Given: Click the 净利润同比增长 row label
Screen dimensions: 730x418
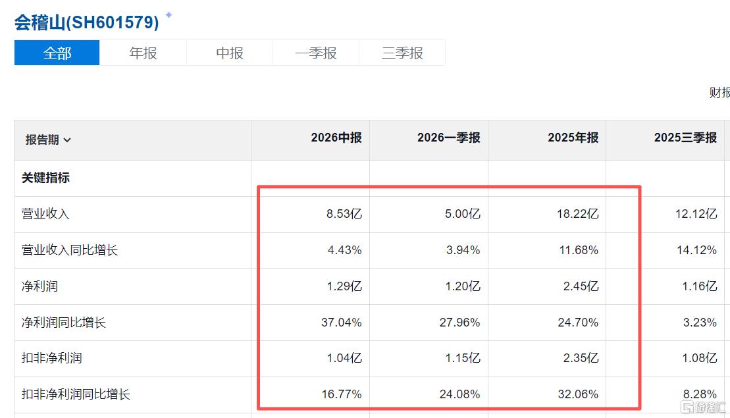Looking at the screenshot, I should [64, 322].
